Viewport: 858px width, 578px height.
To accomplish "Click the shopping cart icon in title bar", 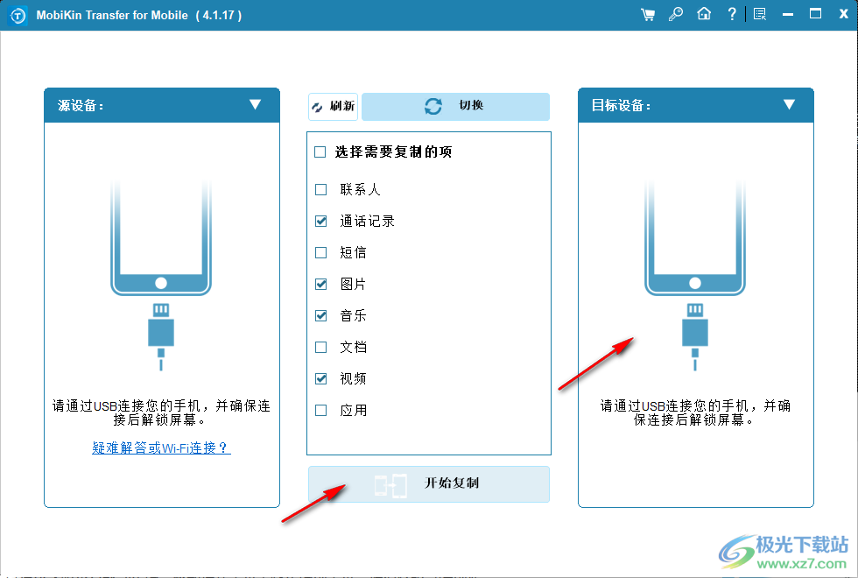I will [647, 14].
